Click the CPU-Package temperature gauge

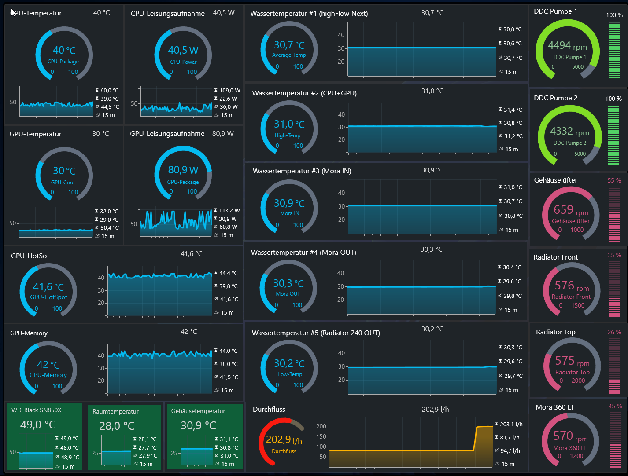pyautogui.click(x=64, y=53)
